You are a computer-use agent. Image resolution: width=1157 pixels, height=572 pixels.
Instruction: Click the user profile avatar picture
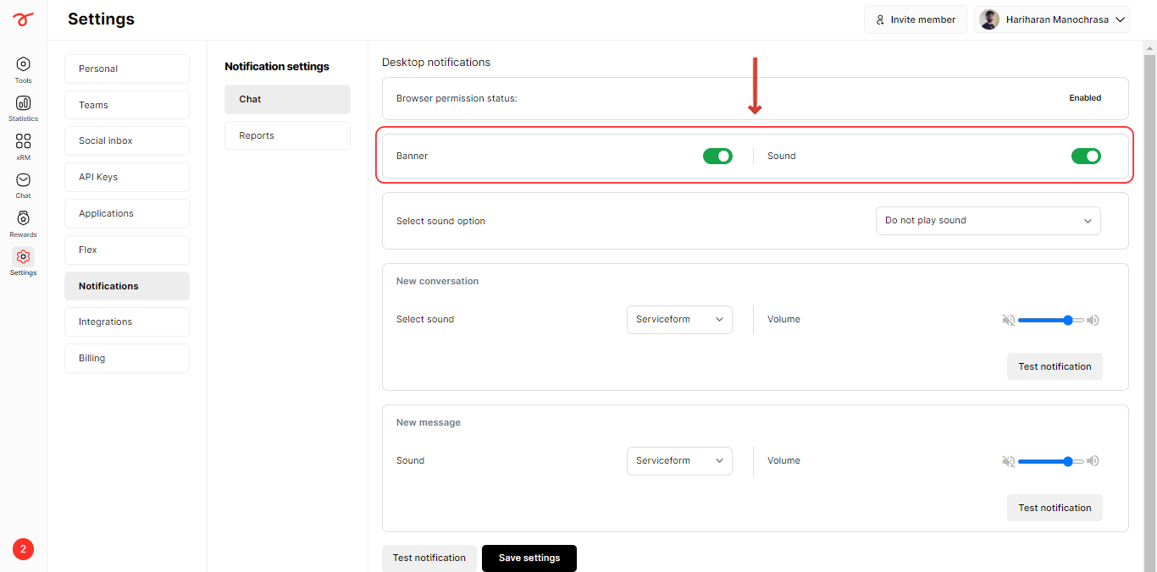point(989,19)
